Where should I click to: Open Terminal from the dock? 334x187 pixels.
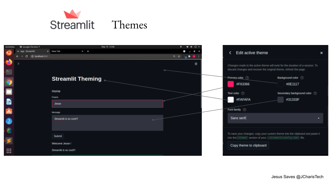(x=9, y=72)
